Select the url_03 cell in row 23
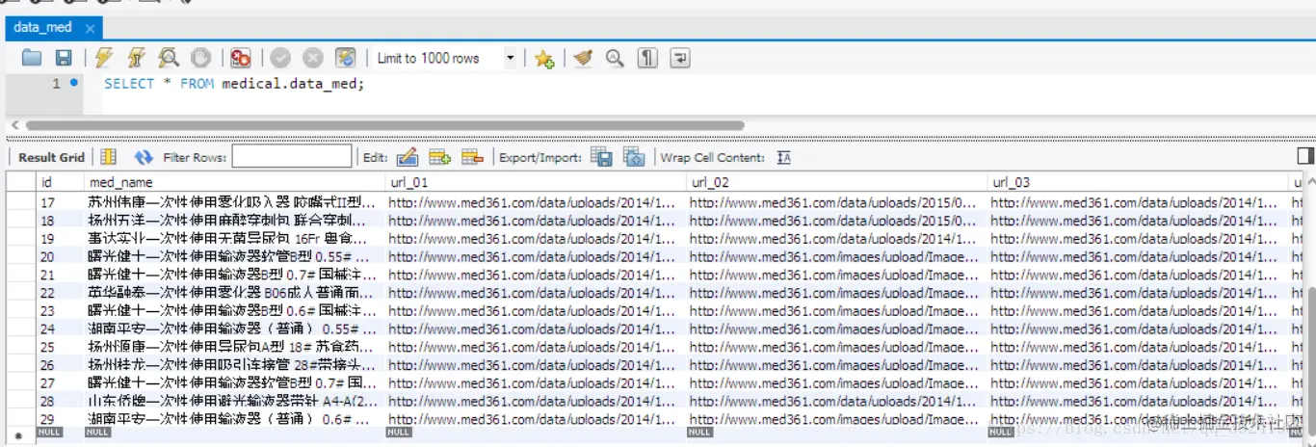Image resolution: width=1316 pixels, height=447 pixels. pyautogui.click(x=1138, y=311)
